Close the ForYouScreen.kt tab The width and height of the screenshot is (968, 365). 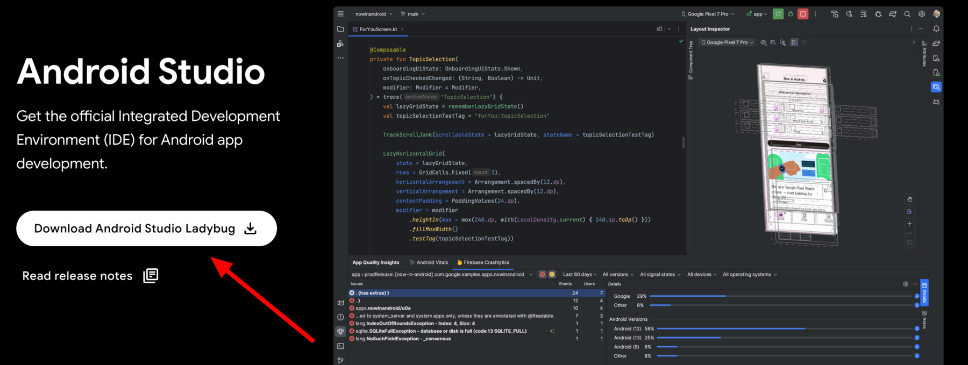click(402, 29)
